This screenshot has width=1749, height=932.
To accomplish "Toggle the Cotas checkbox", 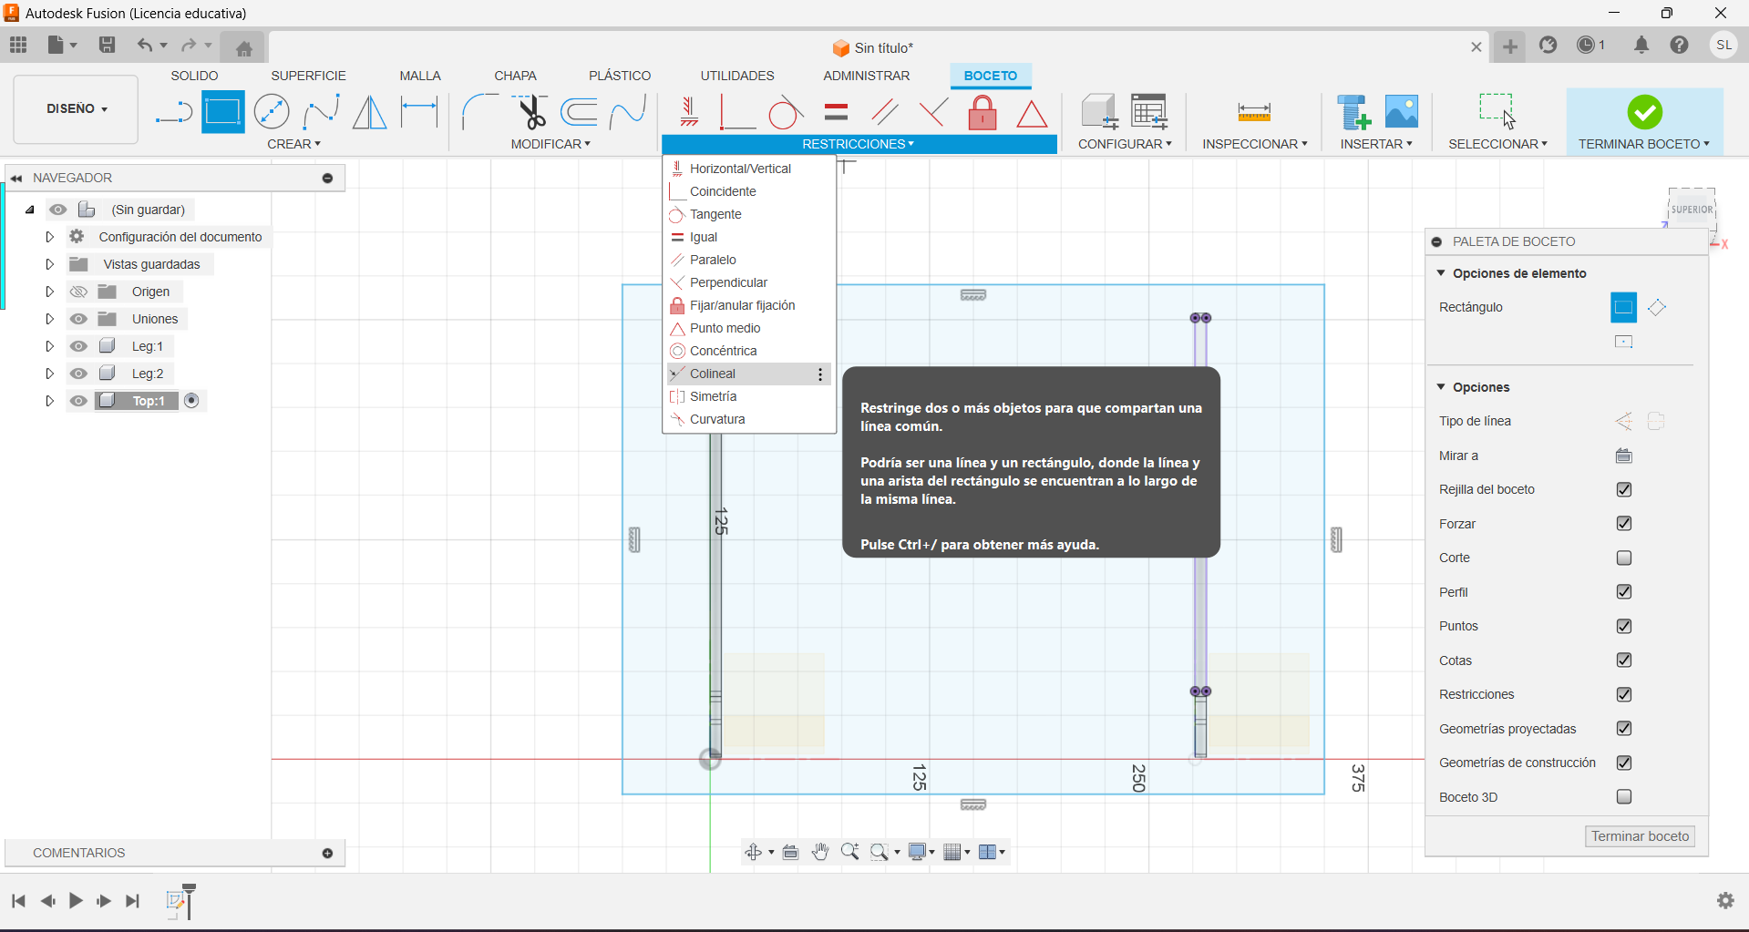I will click(x=1623, y=660).
